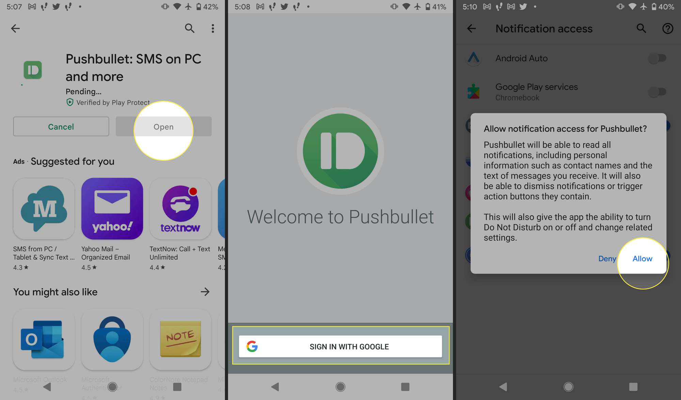Tap Open for the Pushbullet app
Screen dimensions: 681x400
tap(163, 126)
